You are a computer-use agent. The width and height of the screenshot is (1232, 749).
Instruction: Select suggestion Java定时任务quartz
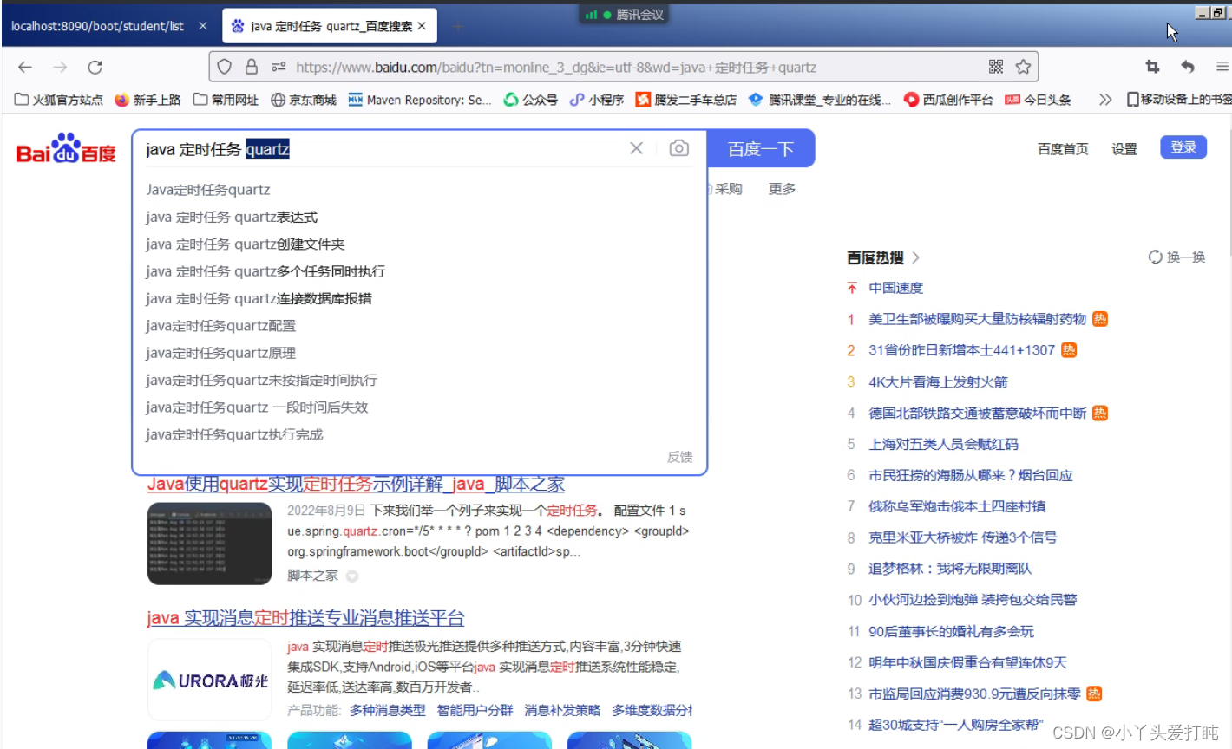click(208, 190)
